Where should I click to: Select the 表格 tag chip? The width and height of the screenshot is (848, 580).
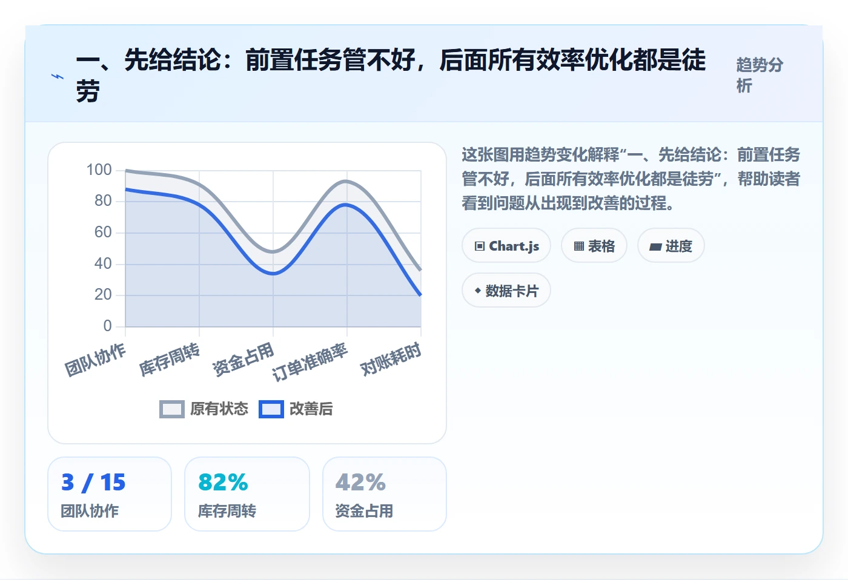coord(594,246)
